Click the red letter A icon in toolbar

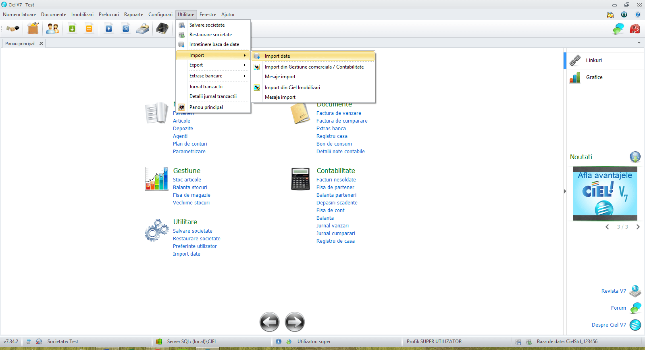635,29
